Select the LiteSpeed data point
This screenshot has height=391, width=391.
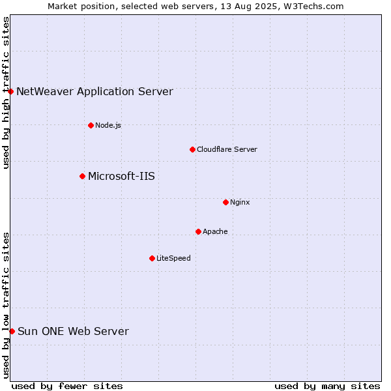click(x=152, y=258)
